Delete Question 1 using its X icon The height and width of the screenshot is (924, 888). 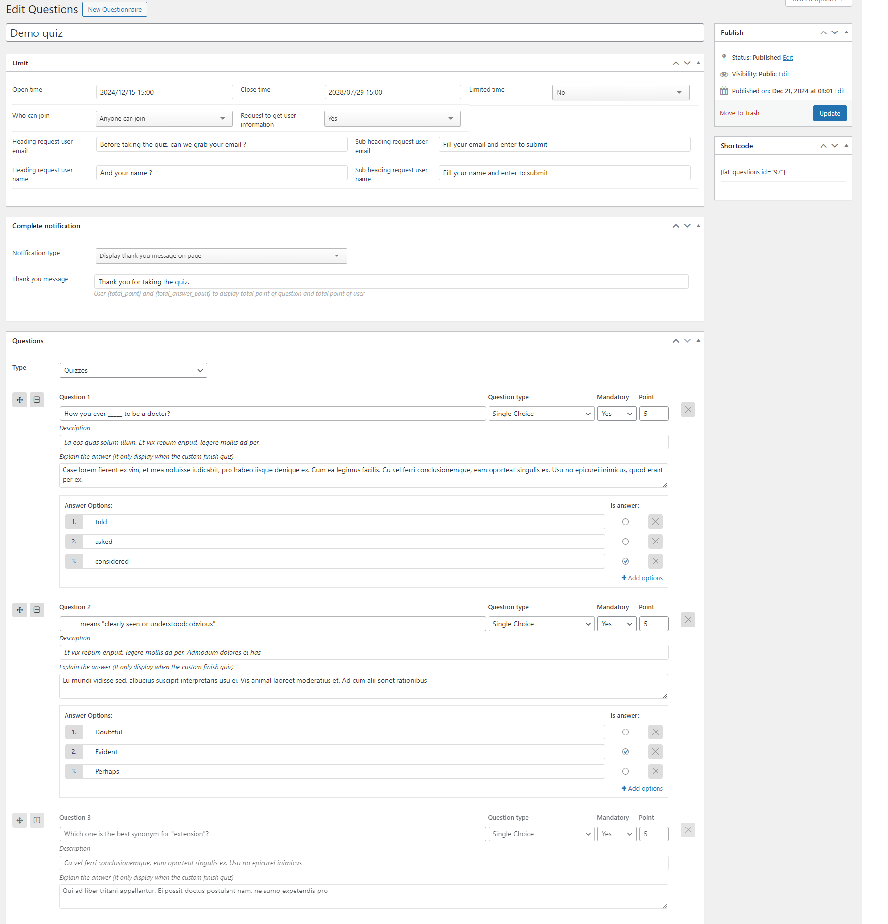(688, 409)
